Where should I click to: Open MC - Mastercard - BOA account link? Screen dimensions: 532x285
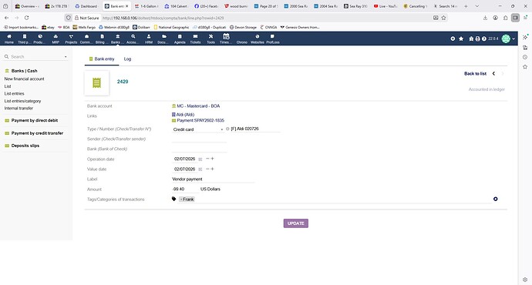(198, 106)
